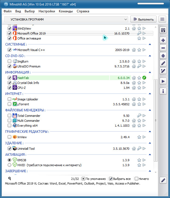Viewport: 170px width, 198px height.
Task: Click the plus add item sidebar button
Action: [x=163, y=40]
